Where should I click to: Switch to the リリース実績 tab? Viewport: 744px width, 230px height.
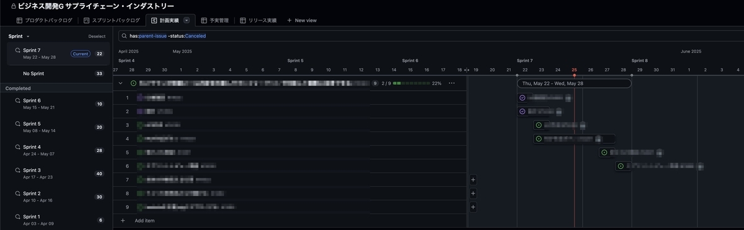(x=258, y=20)
